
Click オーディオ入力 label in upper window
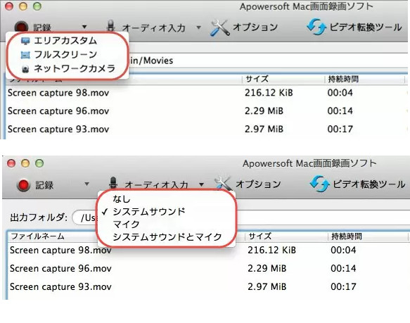(154, 27)
